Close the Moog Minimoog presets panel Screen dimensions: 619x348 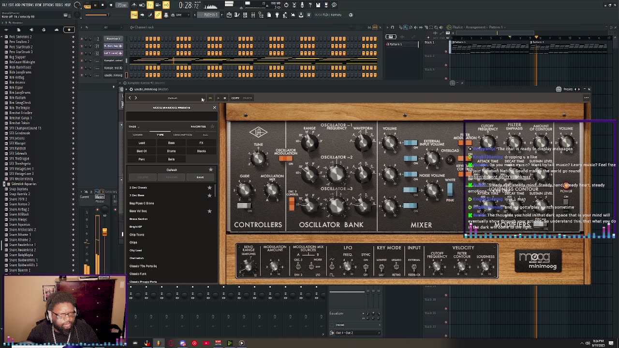coord(214,107)
